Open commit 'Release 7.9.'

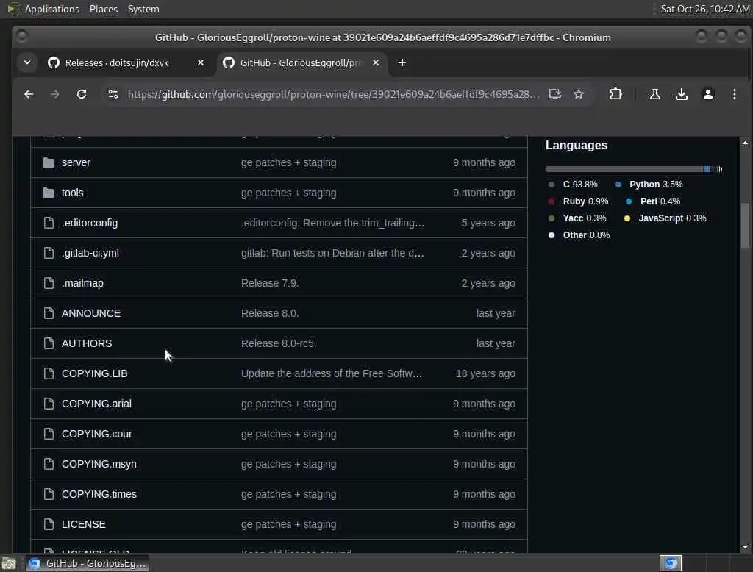[x=270, y=283]
